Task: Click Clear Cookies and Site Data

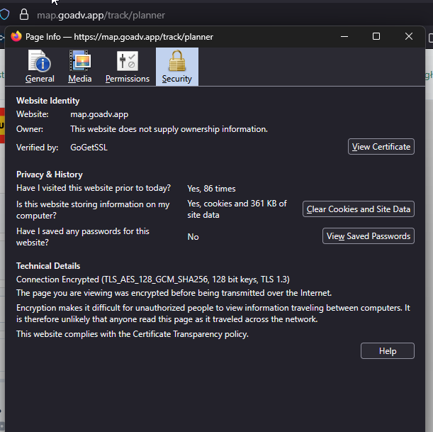Action: click(x=359, y=209)
